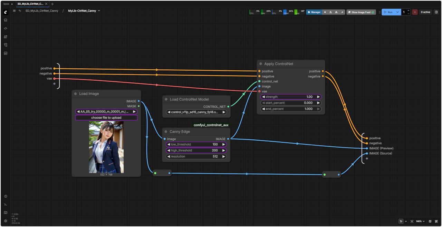Click the SD_MyLib_CtrlNet_Canny breadcrumb
442x227 pixels.
[42, 11]
